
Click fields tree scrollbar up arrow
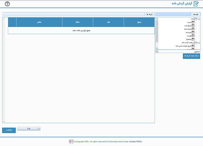pos(157,19)
